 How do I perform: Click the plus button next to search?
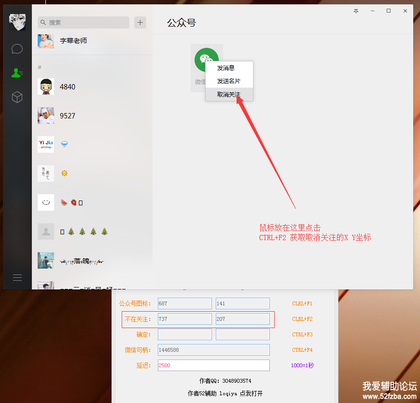140,23
